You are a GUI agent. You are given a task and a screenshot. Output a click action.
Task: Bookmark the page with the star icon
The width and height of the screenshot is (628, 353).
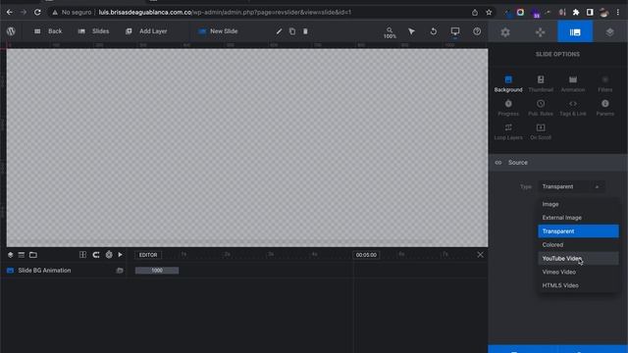tap(489, 13)
